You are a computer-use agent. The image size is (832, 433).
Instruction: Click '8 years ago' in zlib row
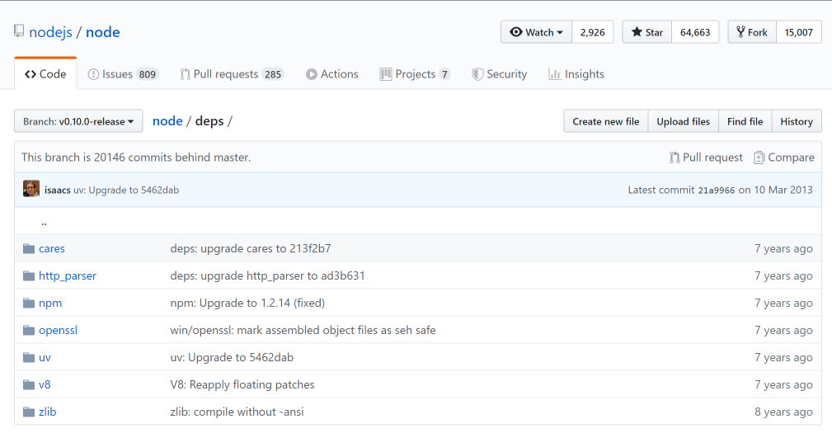click(783, 412)
